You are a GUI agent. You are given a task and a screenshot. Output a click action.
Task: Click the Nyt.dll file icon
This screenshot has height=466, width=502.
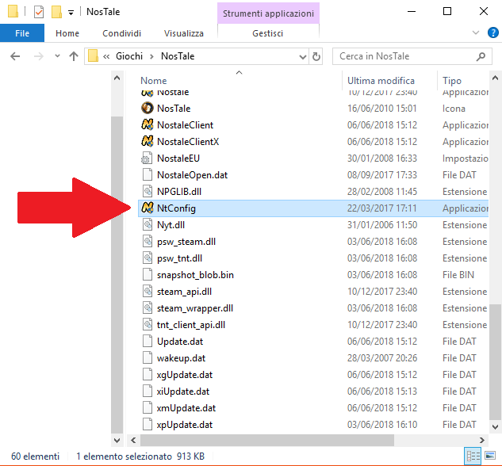pyautogui.click(x=148, y=224)
